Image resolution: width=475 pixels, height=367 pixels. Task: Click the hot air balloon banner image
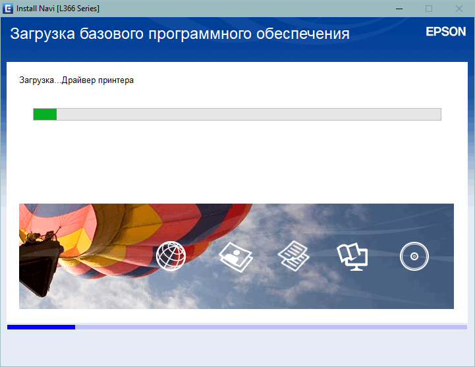pos(237,256)
